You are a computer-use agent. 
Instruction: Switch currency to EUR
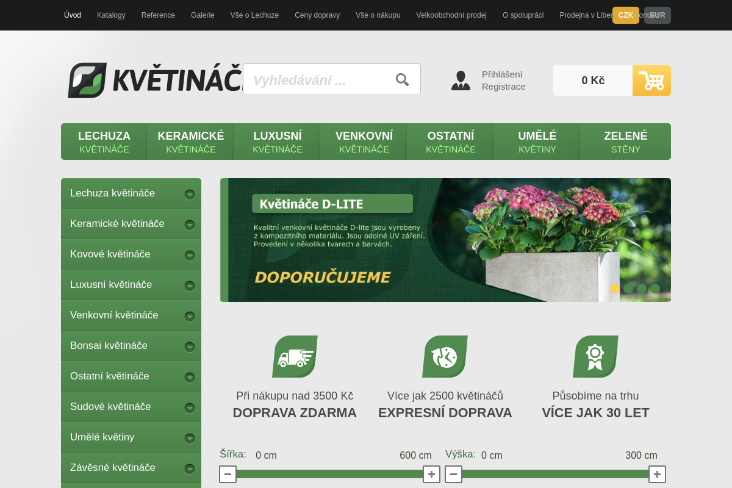click(658, 15)
